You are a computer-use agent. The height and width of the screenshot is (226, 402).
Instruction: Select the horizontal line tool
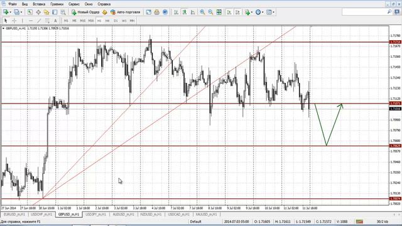point(31,21)
